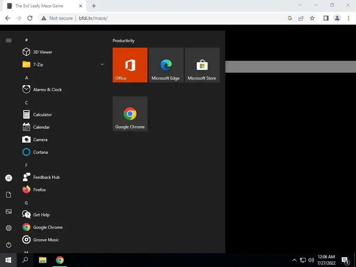Click the Not secure site warning
The width and height of the screenshot is (356, 267).
[x=57, y=18]
